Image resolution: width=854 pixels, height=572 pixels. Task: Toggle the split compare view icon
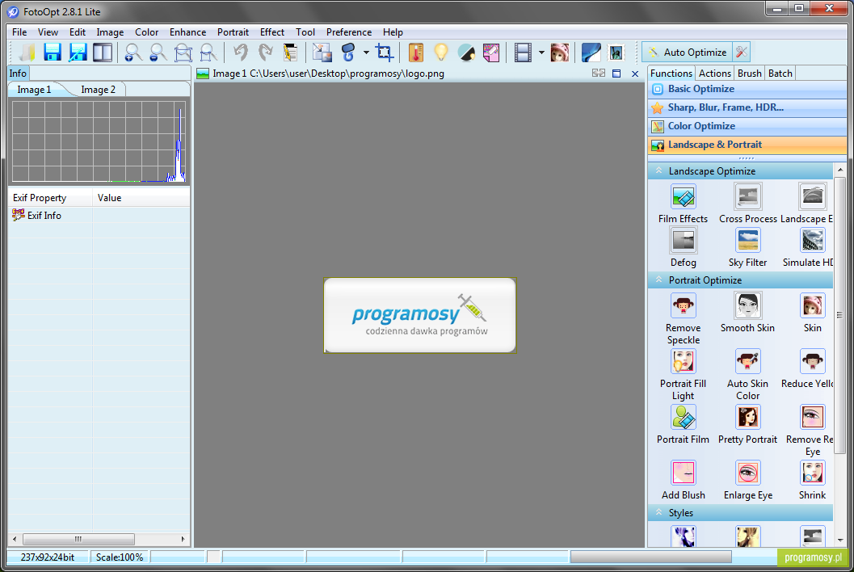click(x=103, y=53)
